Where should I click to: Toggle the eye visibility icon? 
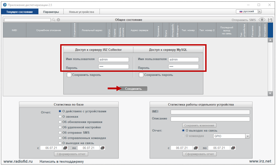(262, 20)
